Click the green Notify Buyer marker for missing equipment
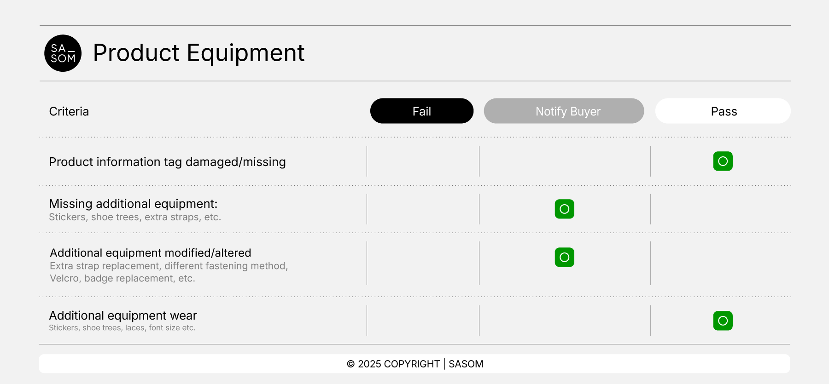Image resolution: width=829 pixels, height=384 pixels. [x=564, y=209]
